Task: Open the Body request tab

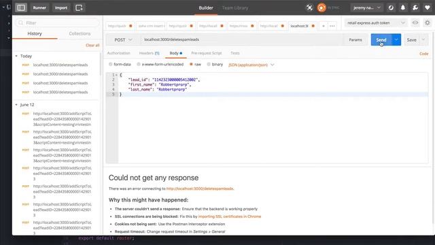Action: tap(176, 53)
